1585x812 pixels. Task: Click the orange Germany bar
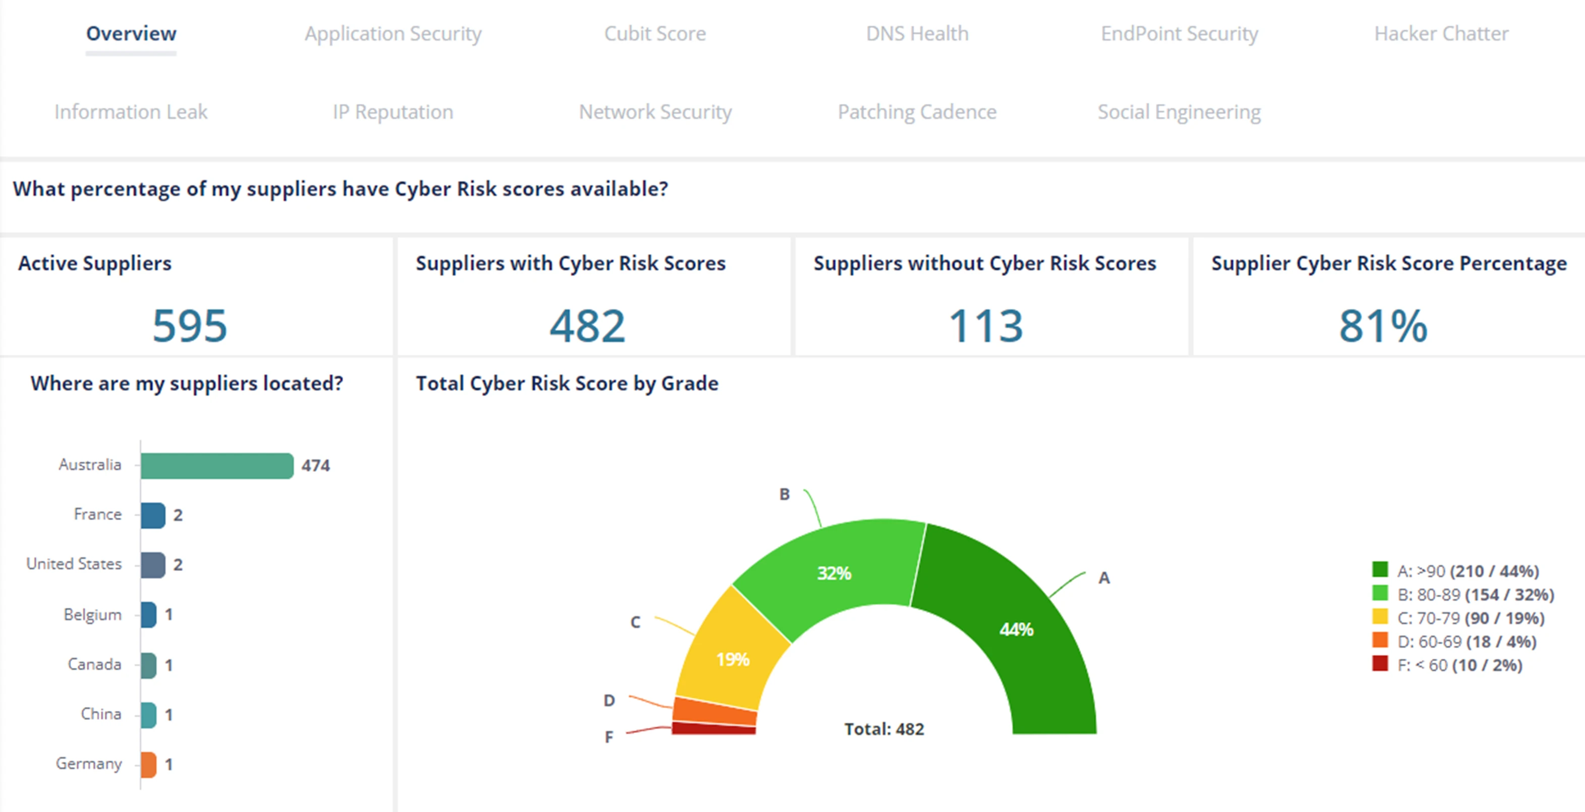pyautogui.click(x=148, y=765)
